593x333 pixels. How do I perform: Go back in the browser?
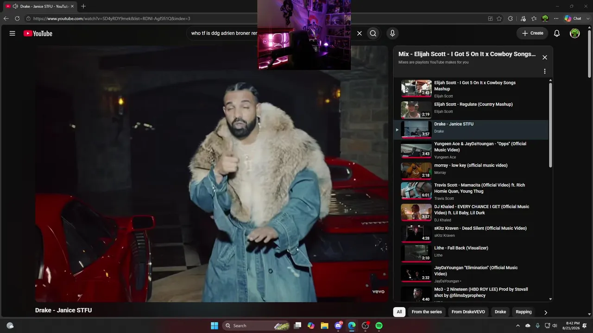(x=6, y=18)
